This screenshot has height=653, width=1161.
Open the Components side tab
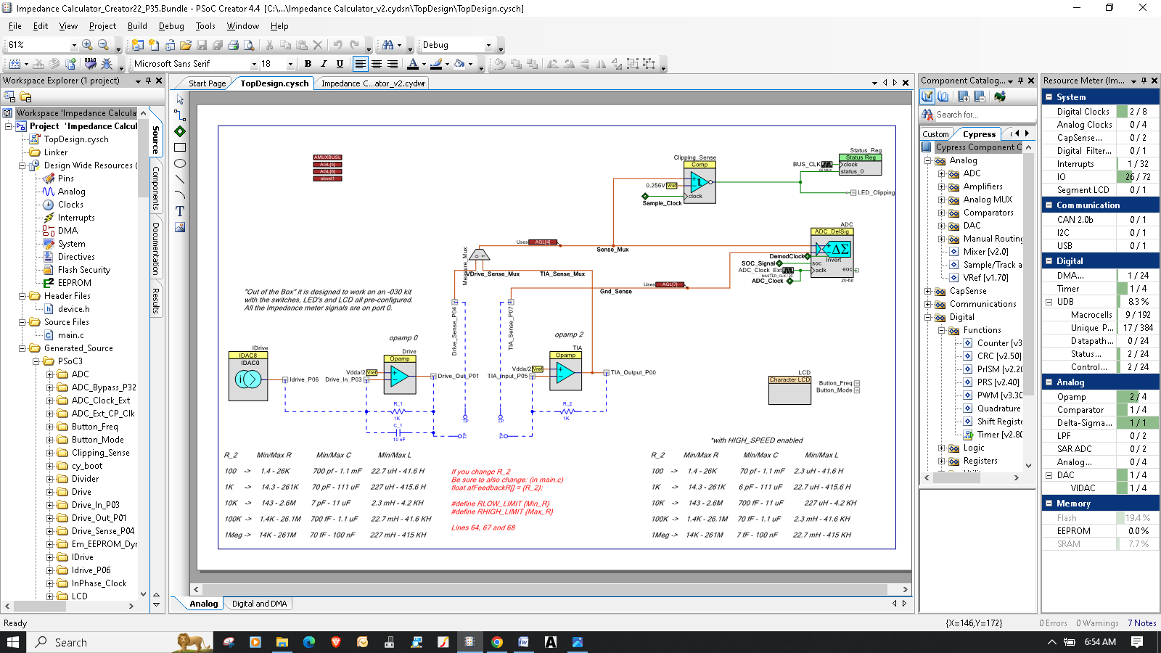(x=156, y=189)
